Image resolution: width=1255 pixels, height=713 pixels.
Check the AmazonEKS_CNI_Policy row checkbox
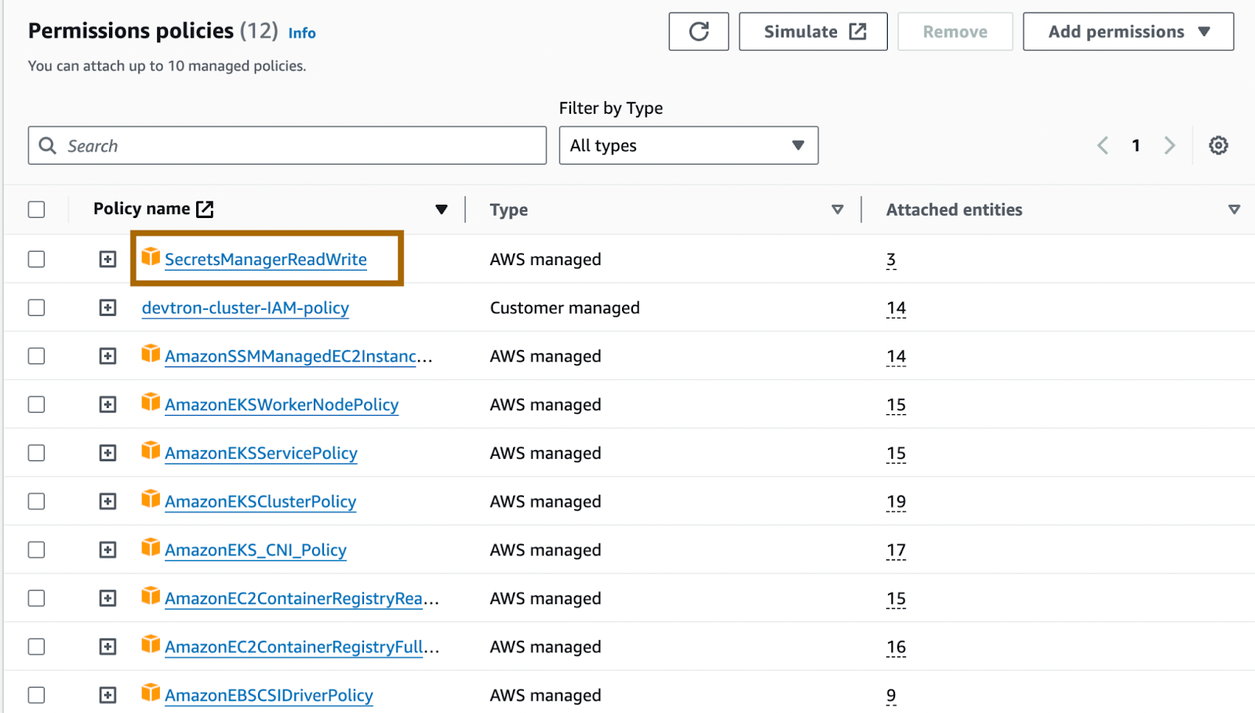[36, 550]
